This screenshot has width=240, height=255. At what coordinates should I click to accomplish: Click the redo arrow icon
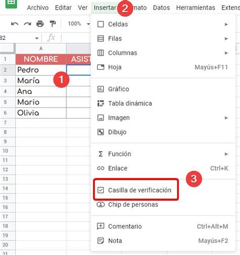click(x=27, y=24)
